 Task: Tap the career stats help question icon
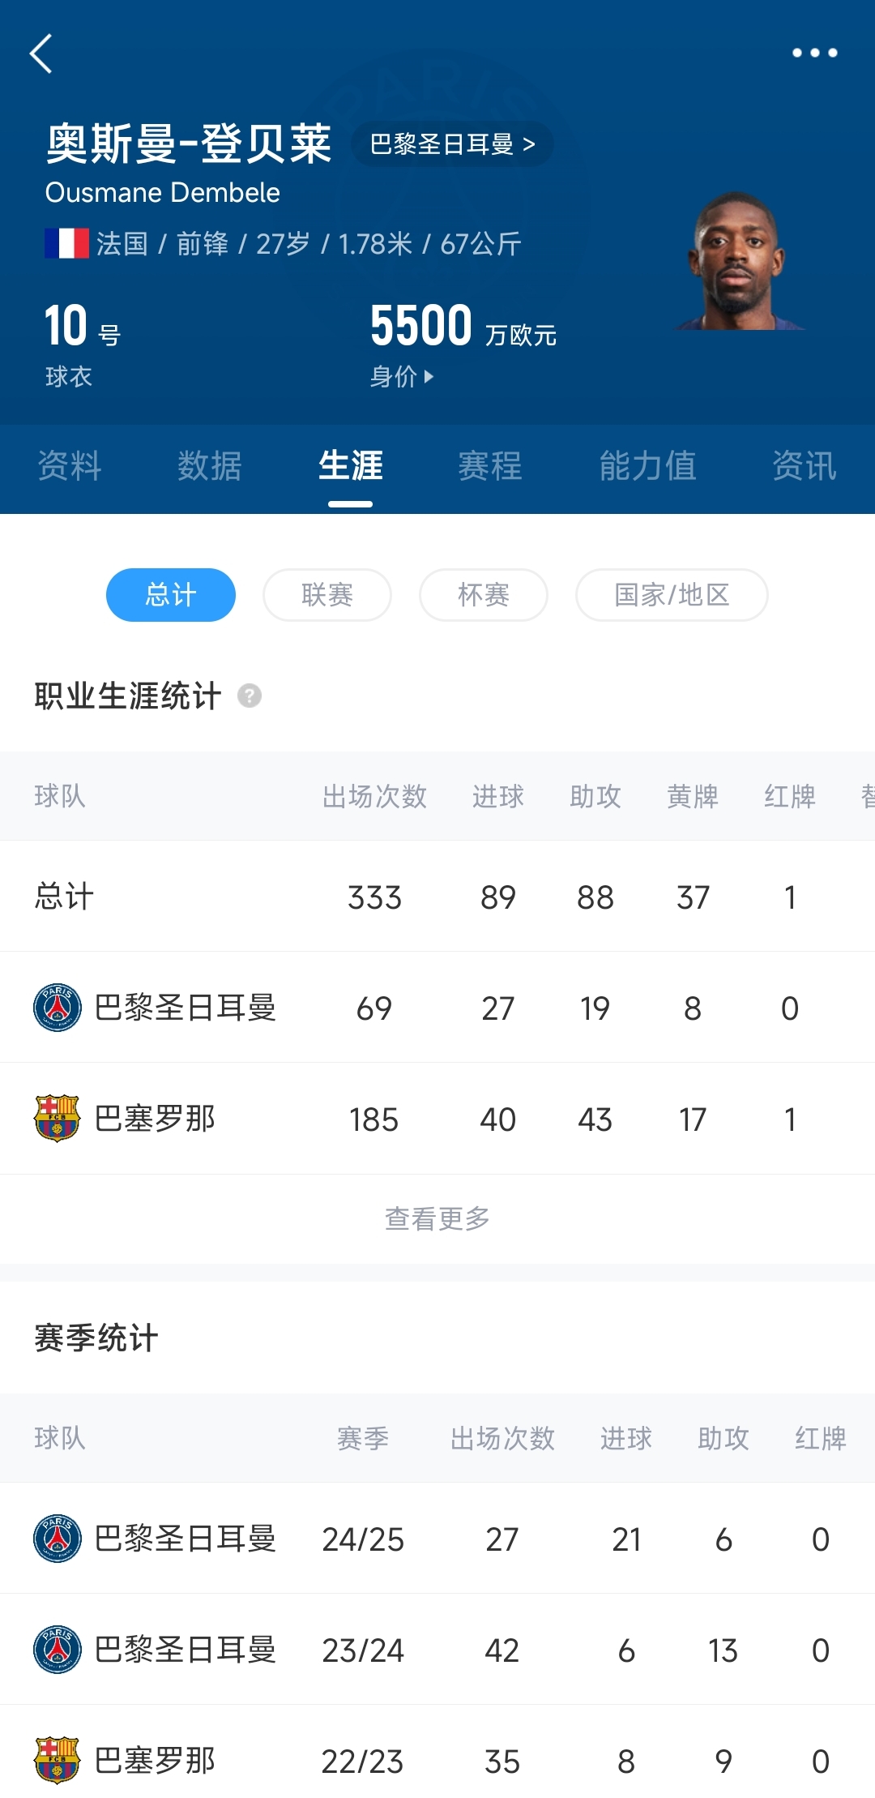(x=250, y=696)
